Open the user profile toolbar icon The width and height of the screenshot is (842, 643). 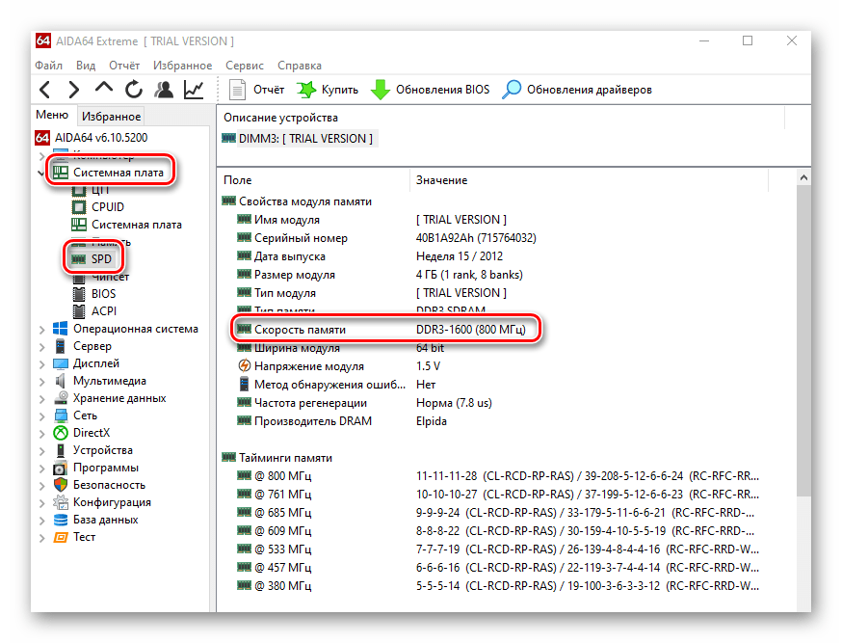[x=164, y=90]
